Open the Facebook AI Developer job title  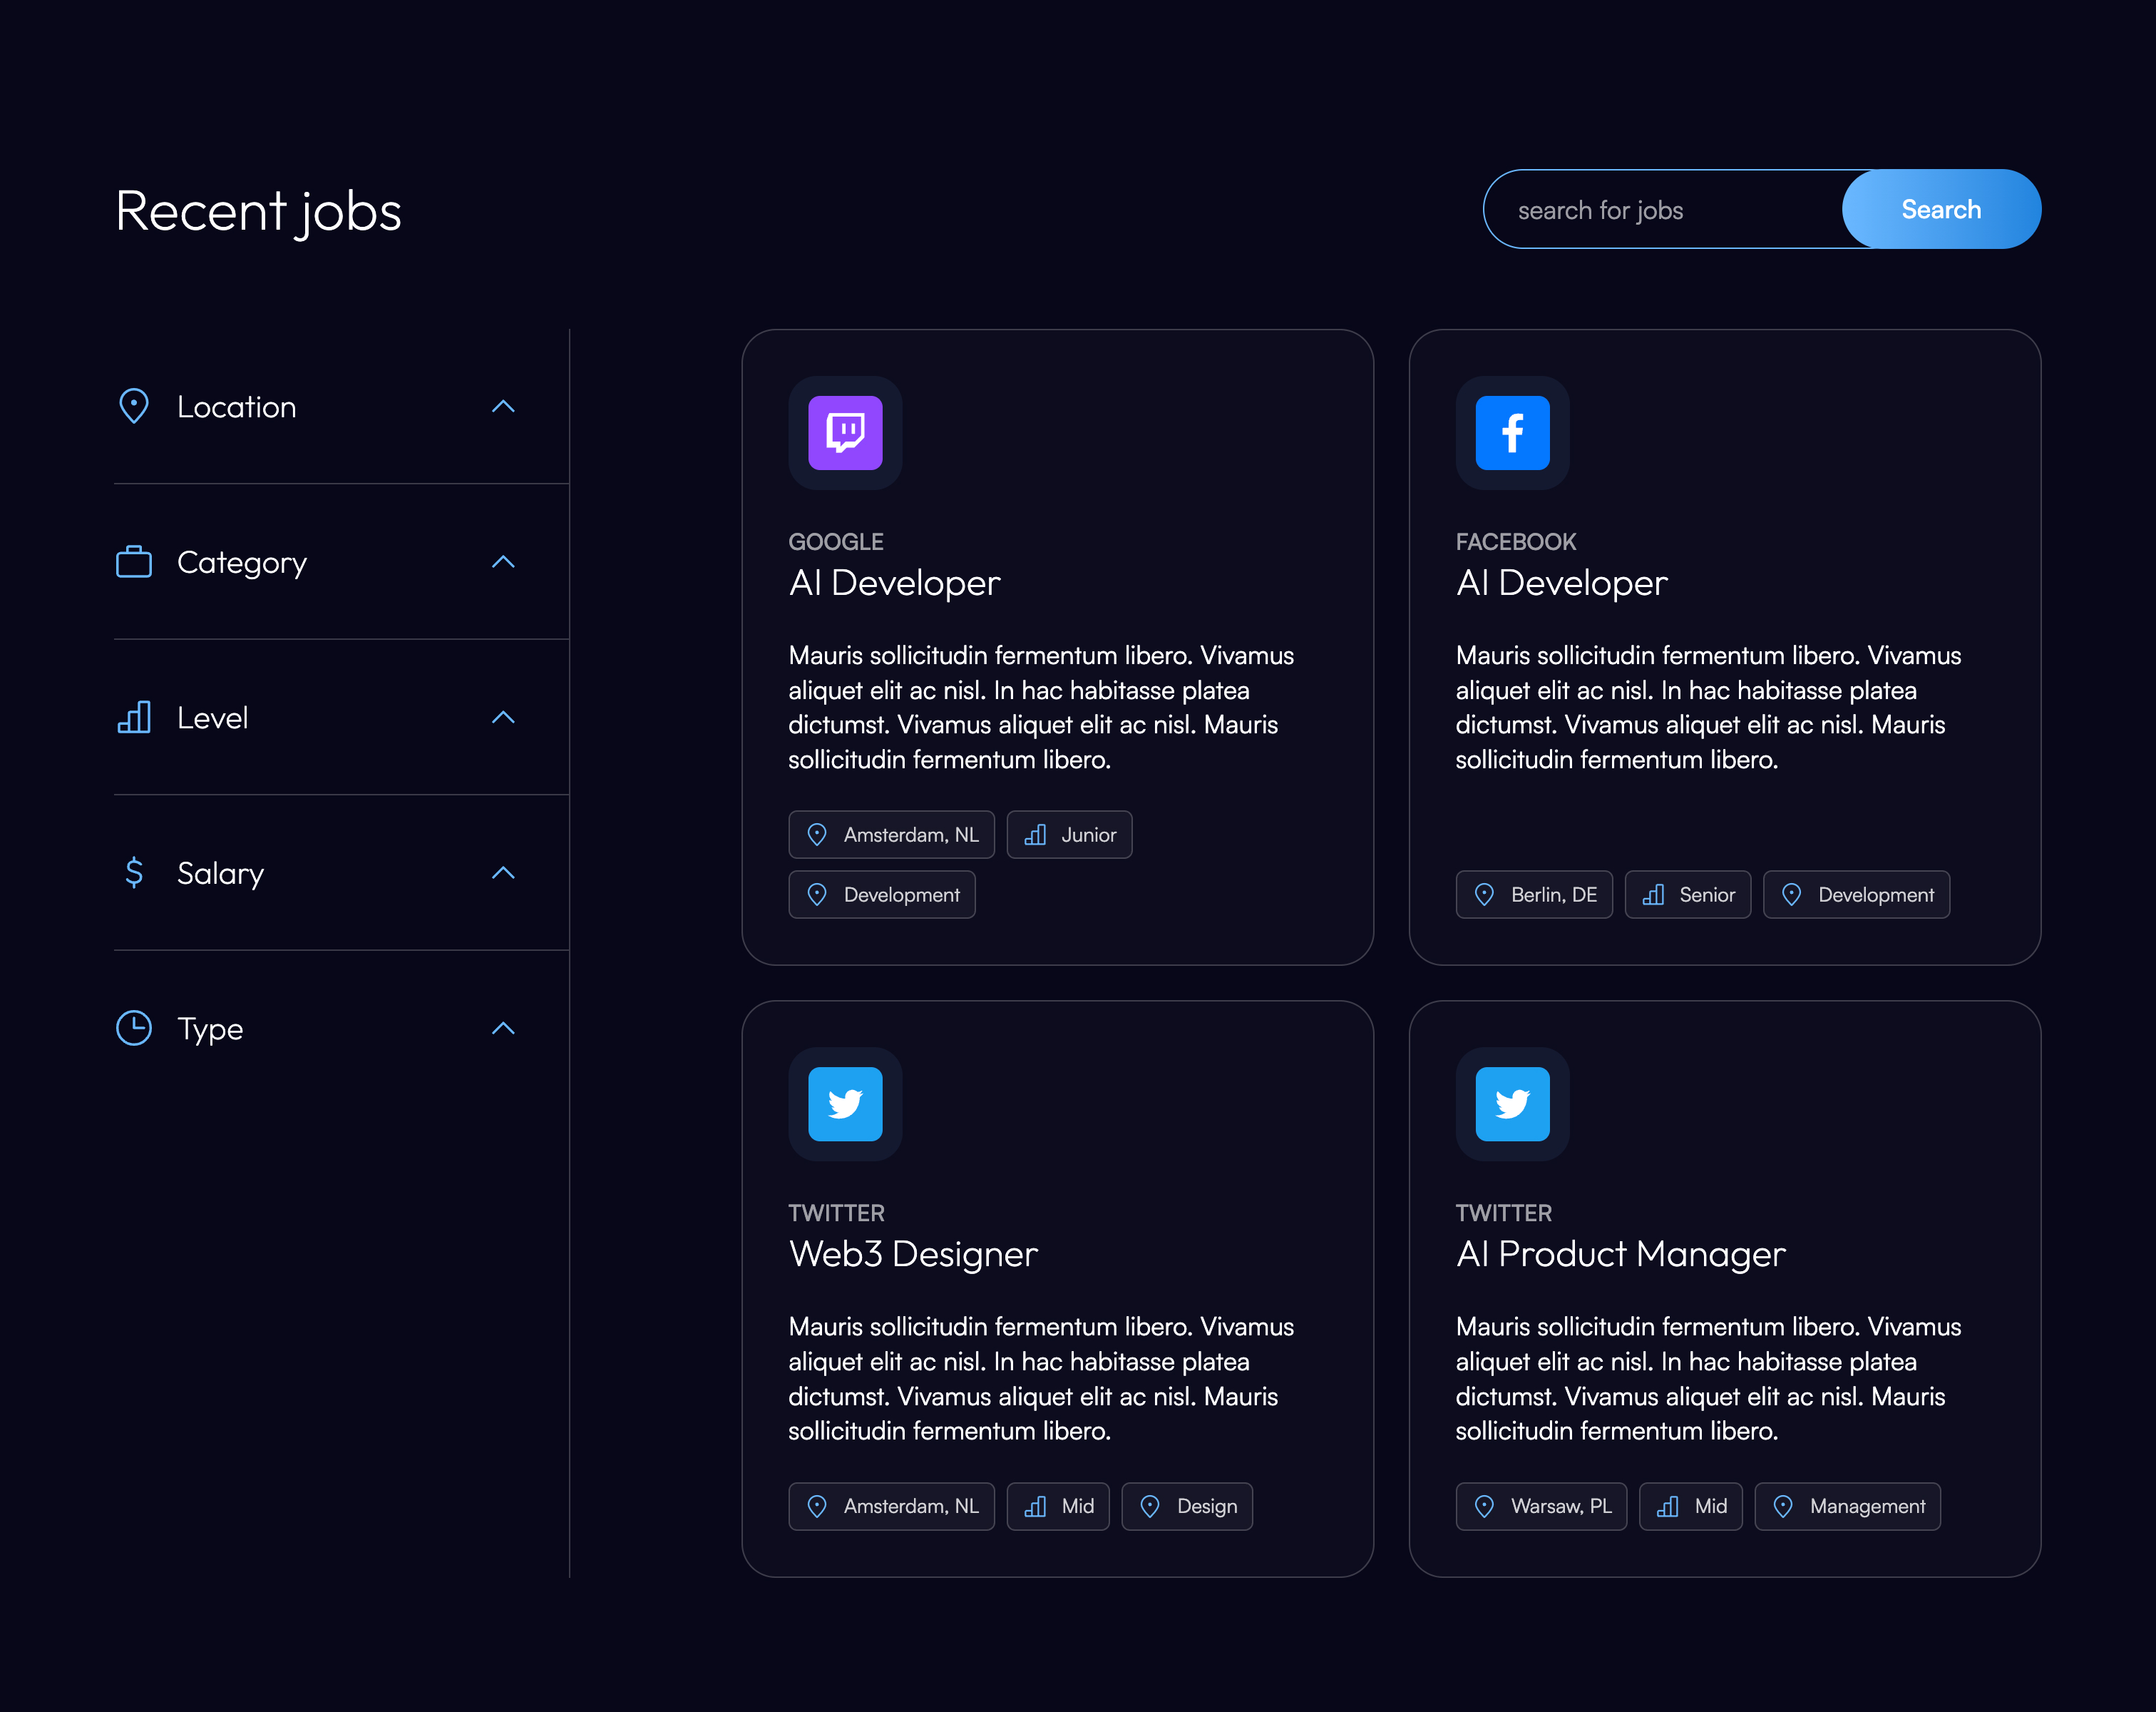[1562, 584]
